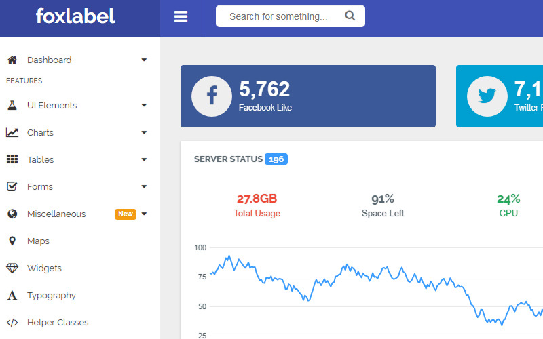Screen dimensions: 543x339
Task: Click the Maps pin icon
Action: point(12,241)
